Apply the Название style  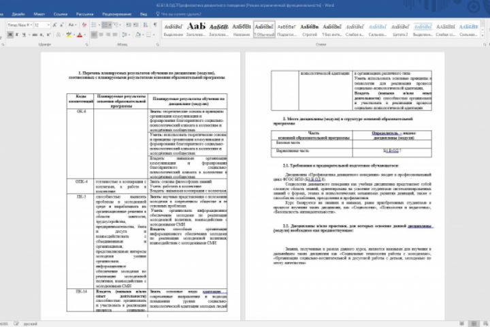click(242, 29)
